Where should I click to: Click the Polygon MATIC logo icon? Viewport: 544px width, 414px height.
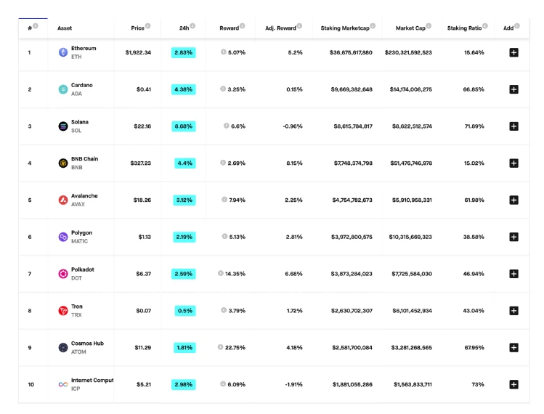[x=63, y=237]
